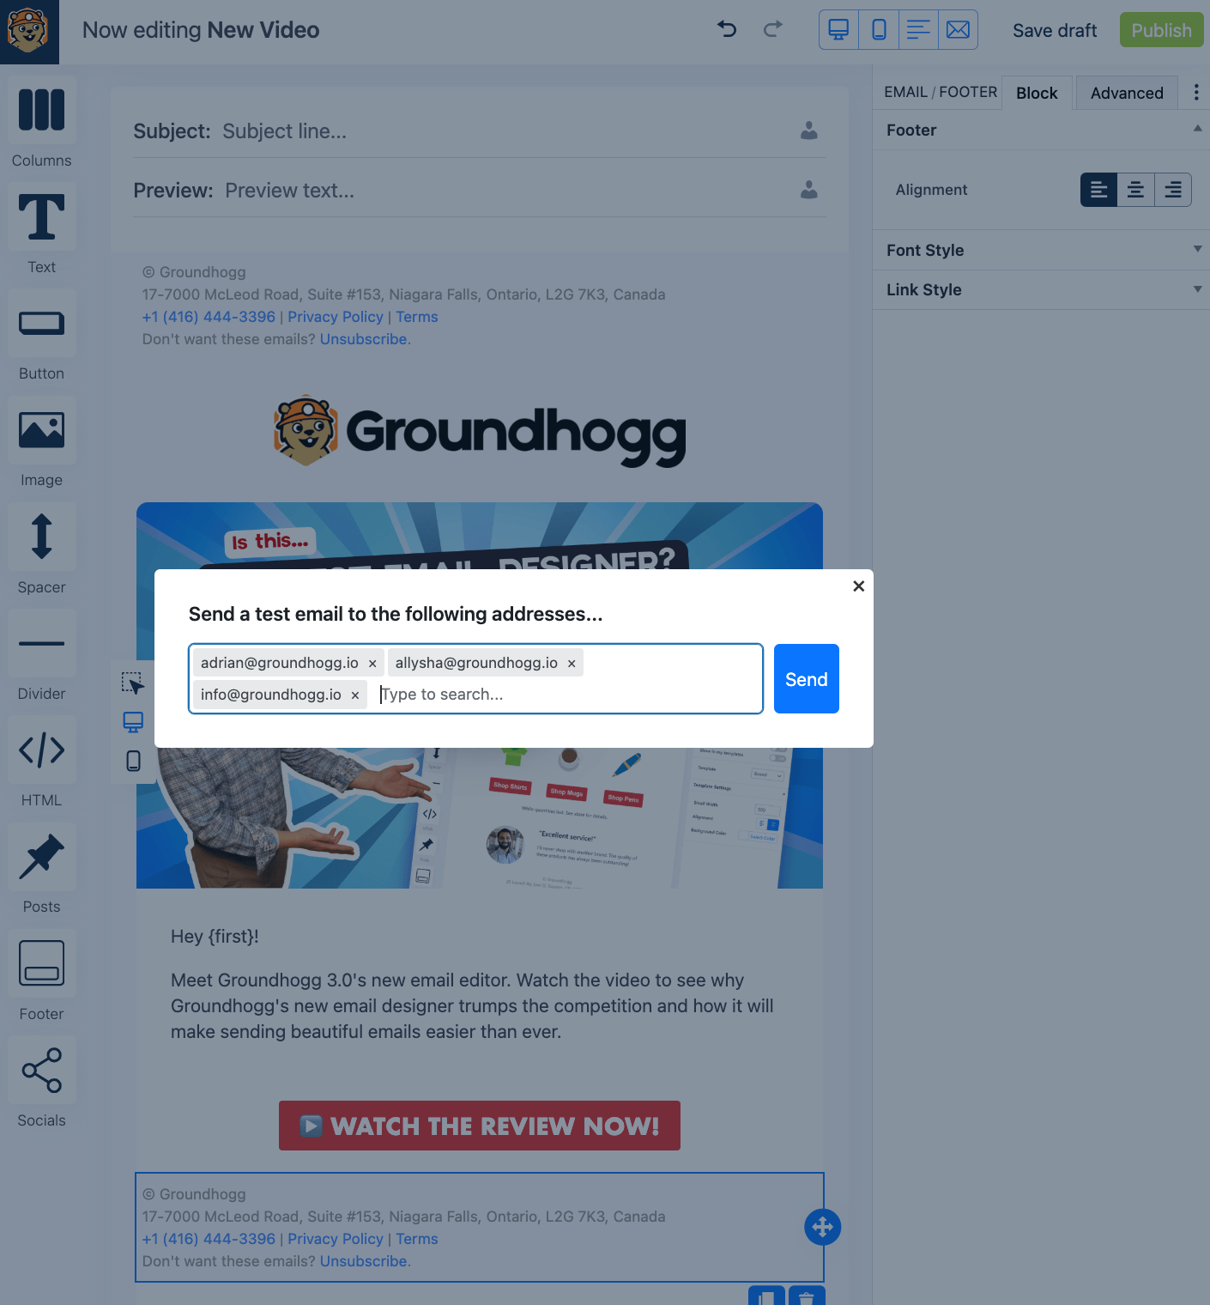This screenshot has width=1210, height=1305.
Task: Switch to mobile preview in top toolbar
Action: coord(879,29)
